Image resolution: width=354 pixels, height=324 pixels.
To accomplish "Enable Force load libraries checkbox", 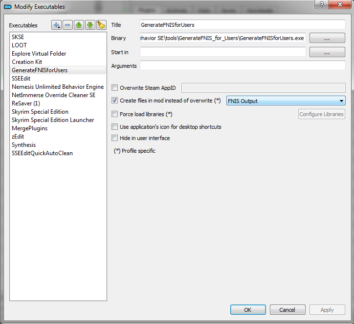I will coord(115,114).
